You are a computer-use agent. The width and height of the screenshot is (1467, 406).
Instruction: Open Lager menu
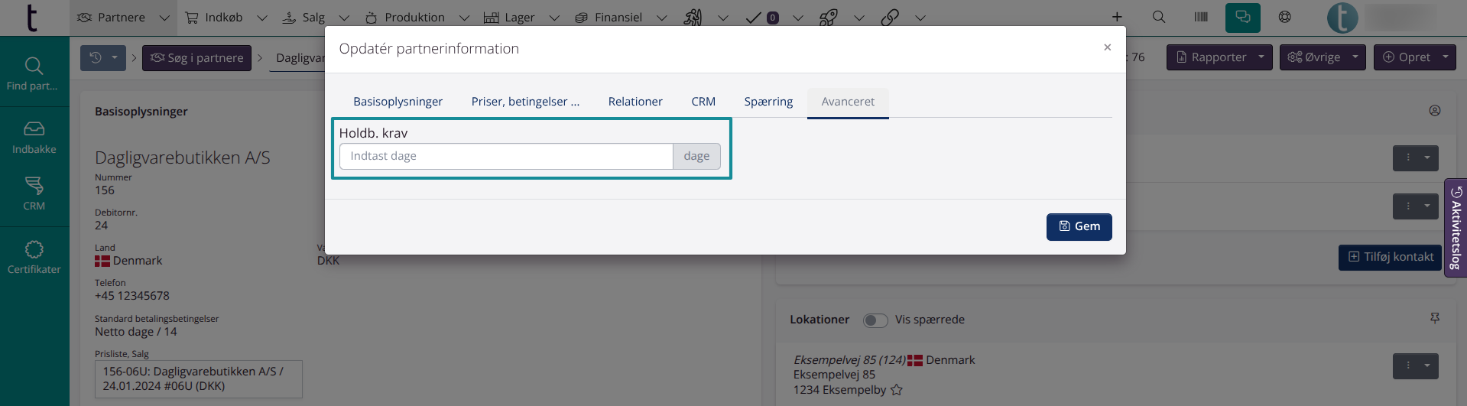click(x=510, y=18)
